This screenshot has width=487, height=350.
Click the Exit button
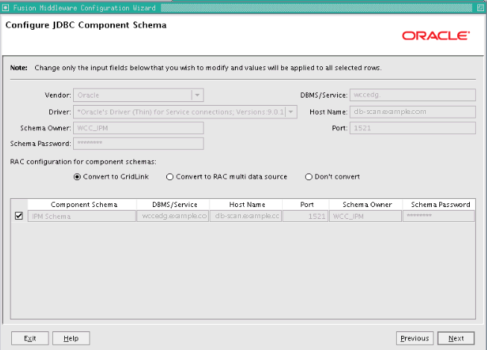(x=30, y=338)
